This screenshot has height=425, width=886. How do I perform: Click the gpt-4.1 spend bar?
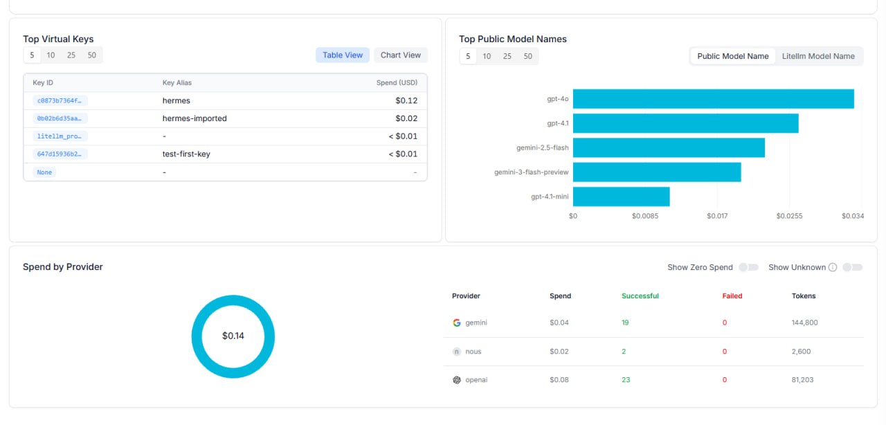point(685,123)
